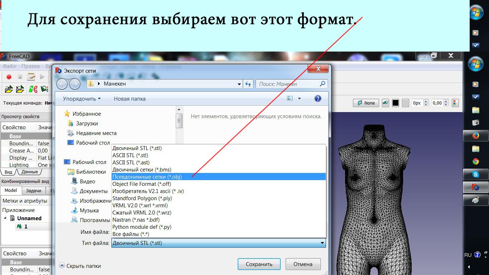The image size is (489, 275).
Task: Click the green link icon beside None
Action: click(x=385, y=103)
